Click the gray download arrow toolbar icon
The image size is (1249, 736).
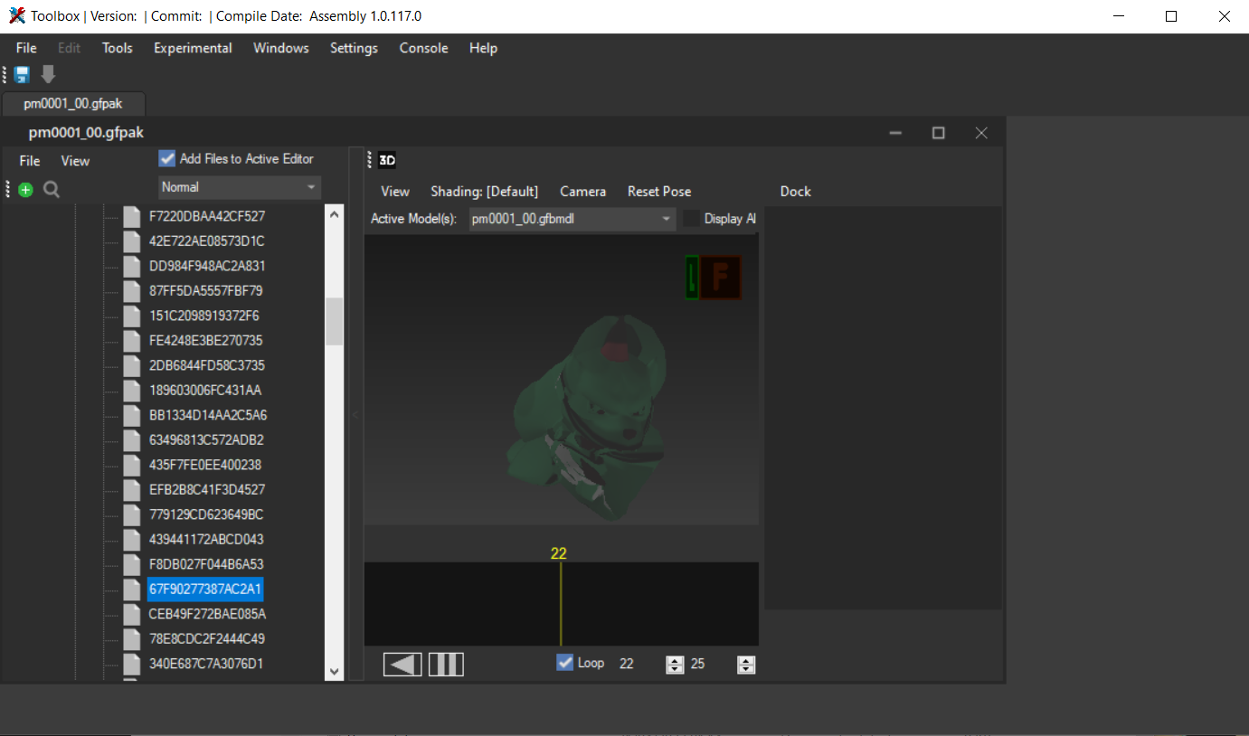(48, 75)
